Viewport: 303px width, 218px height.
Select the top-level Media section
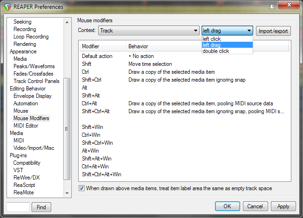(x=16, y=133)
